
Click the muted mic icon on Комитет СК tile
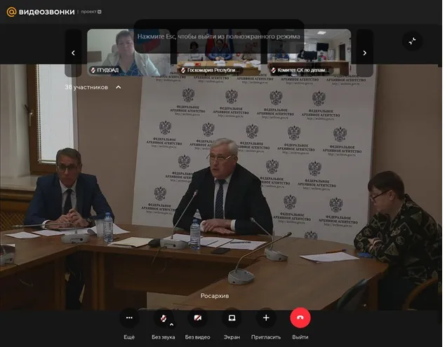[274, 70]
